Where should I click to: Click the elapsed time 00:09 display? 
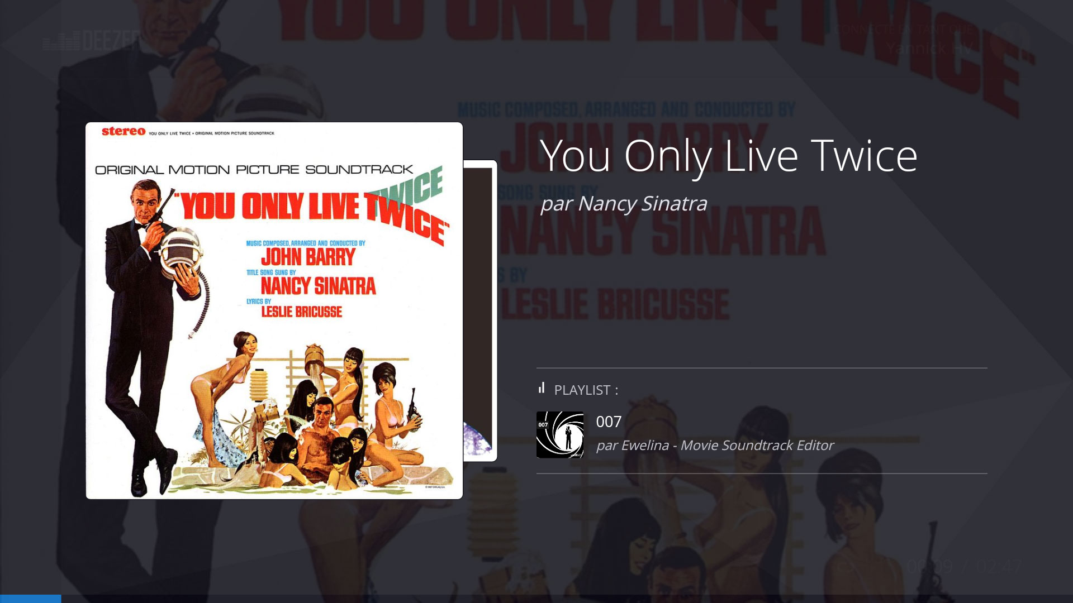click(x=929, y=567)
